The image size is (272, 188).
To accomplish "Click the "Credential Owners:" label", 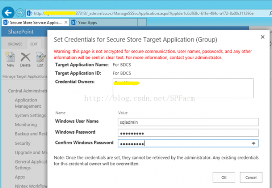I will tap(75, 82).
